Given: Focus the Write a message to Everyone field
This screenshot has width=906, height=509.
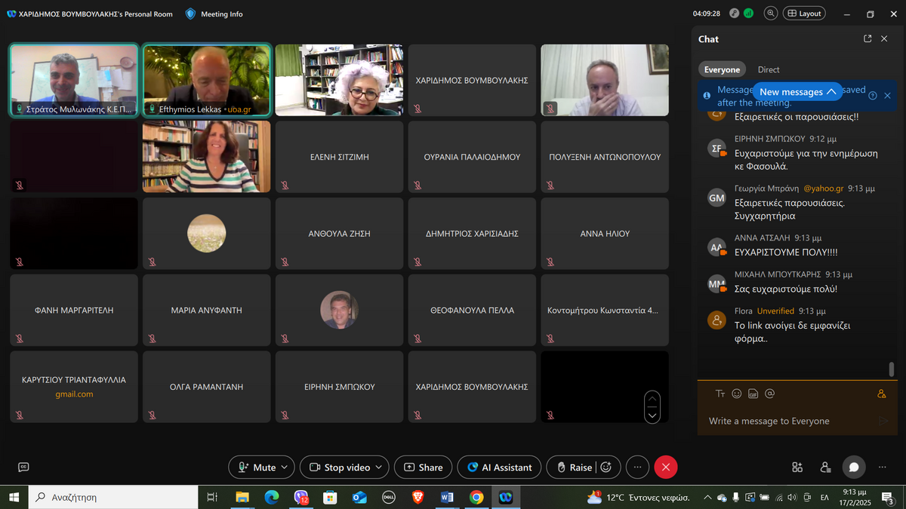Looking at the screenshot, I should coord(789,421).
